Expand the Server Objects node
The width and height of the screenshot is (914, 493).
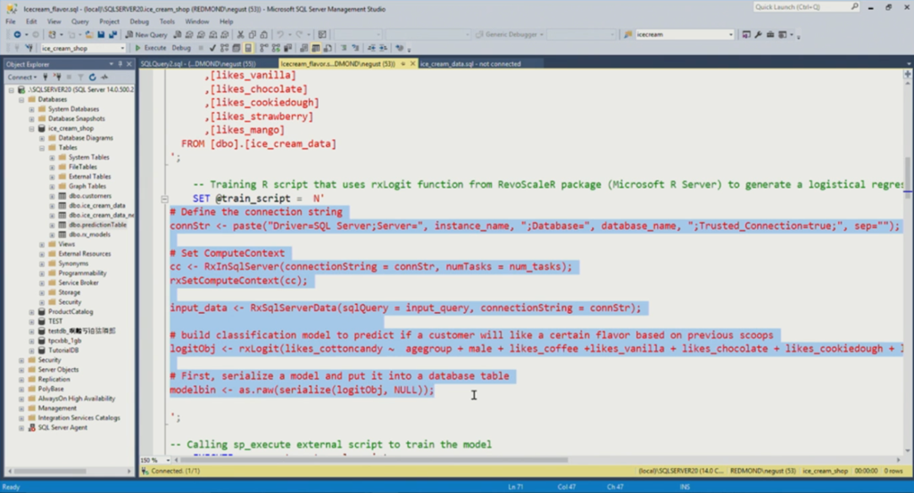click(x=21, y=370)
